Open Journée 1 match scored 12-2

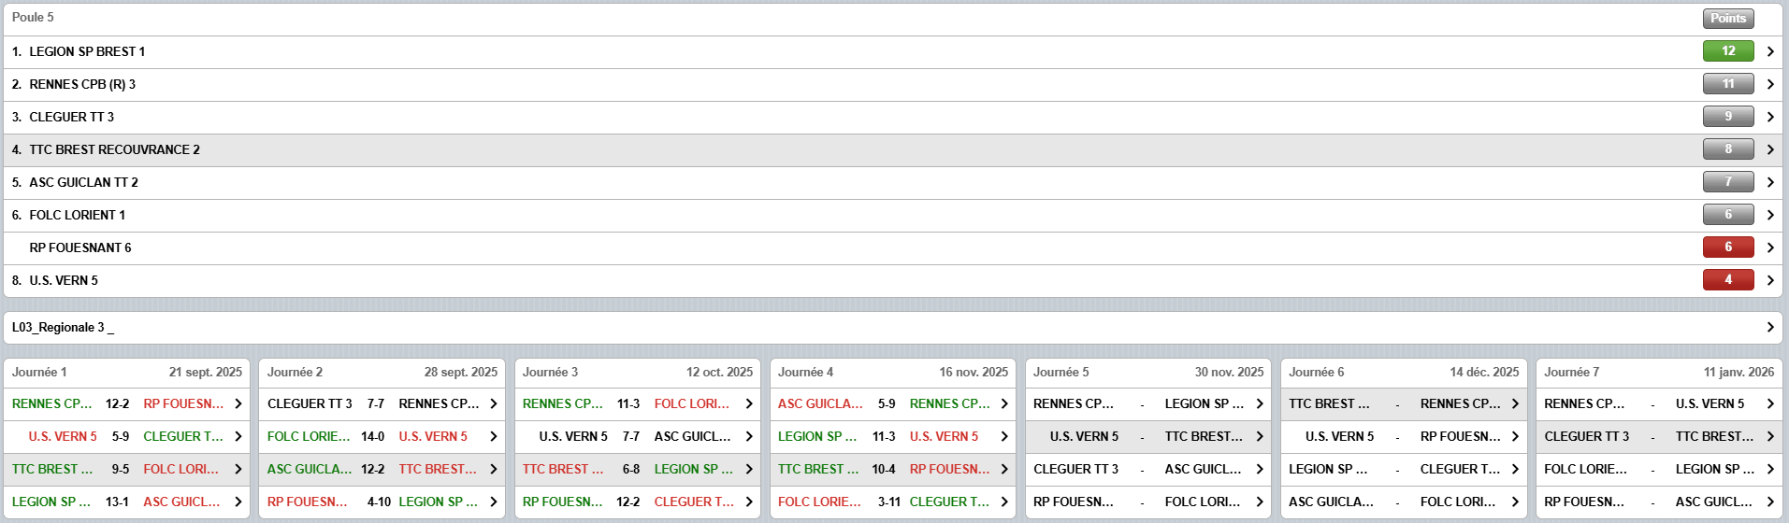pyautogui.click(x=118, y=403)
